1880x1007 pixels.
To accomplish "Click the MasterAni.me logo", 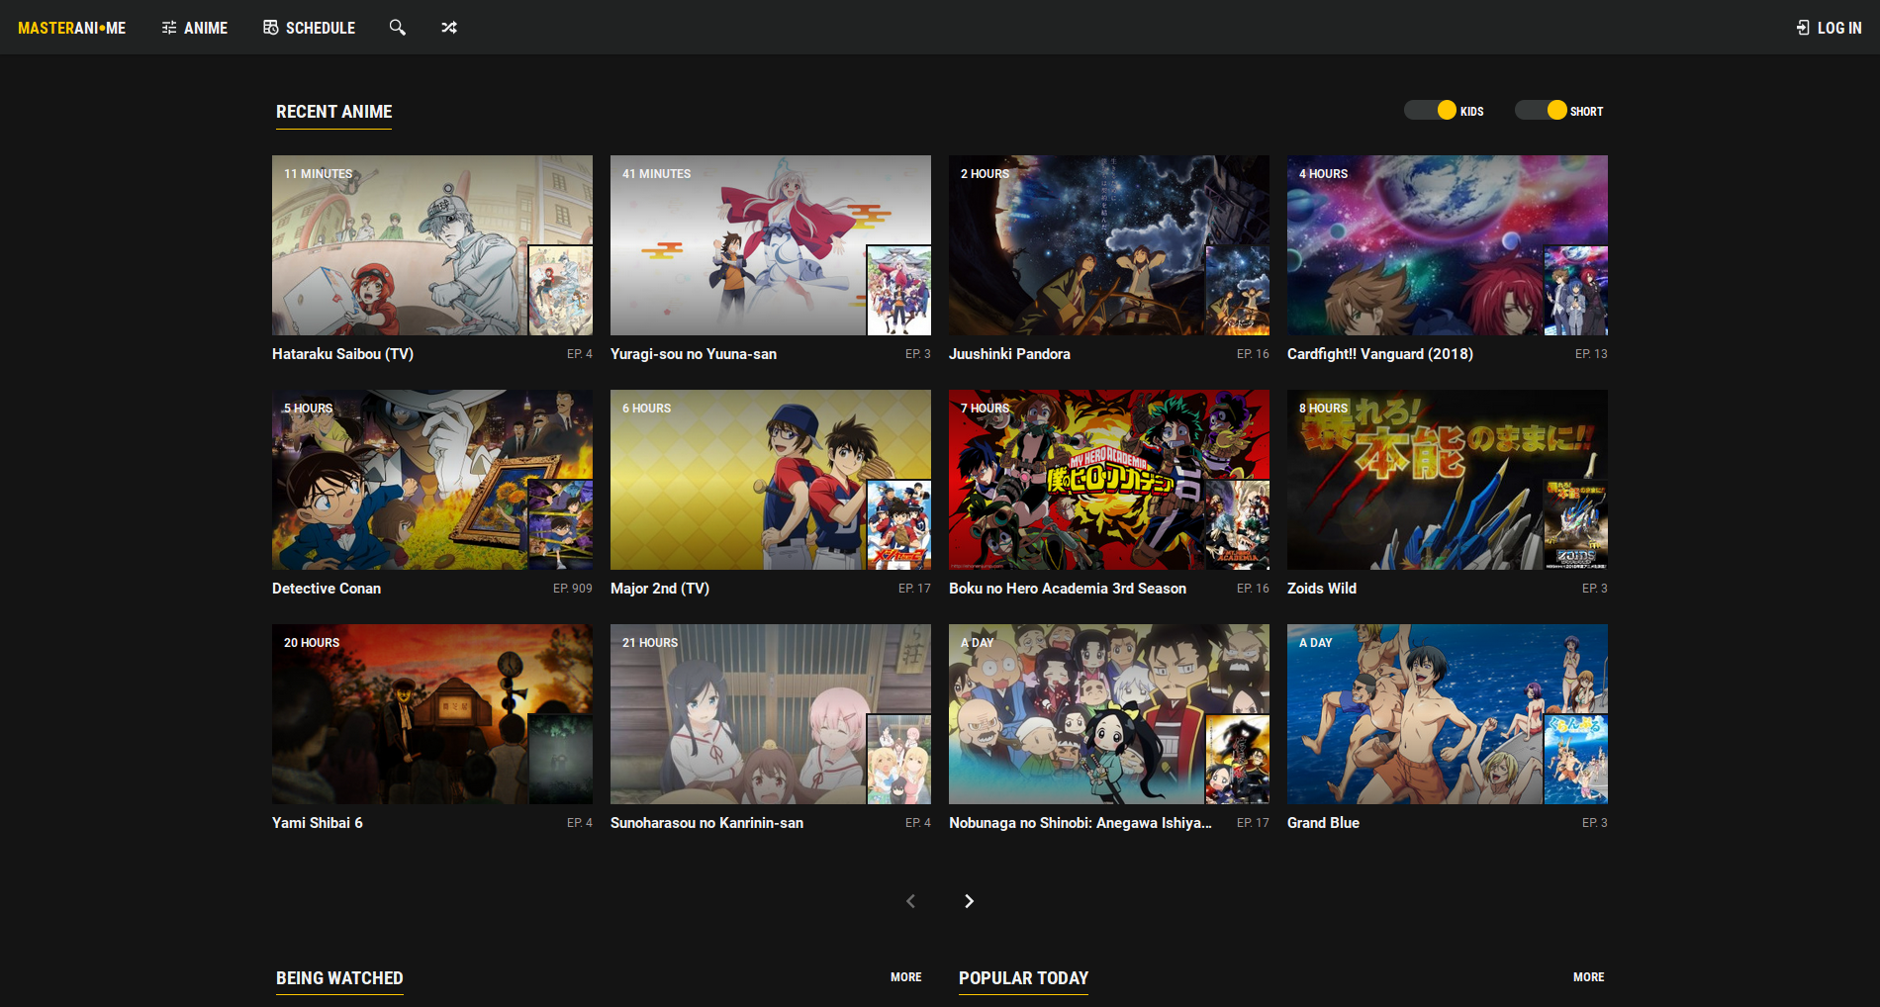I will (x=72, y=28).
